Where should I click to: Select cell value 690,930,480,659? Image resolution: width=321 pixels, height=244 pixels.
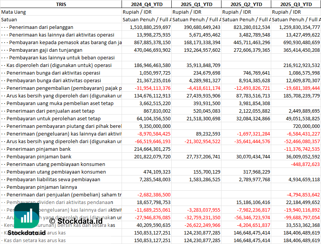pos(302,42)
